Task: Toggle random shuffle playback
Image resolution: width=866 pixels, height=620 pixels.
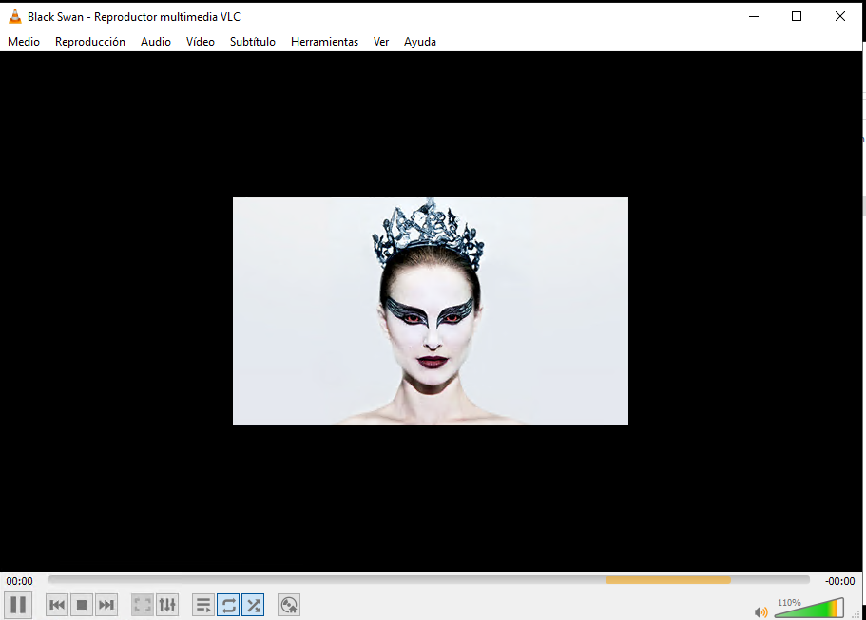Action: pos(253,605)
